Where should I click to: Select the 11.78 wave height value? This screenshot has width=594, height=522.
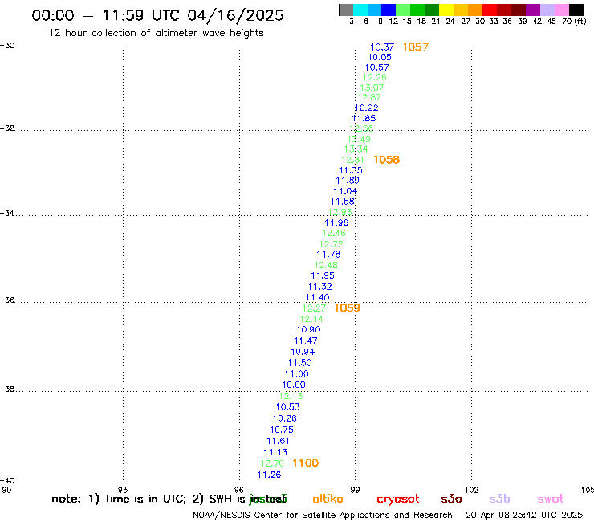coord(328,255)
